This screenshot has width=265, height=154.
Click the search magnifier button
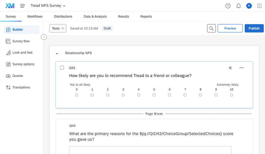(211, 28)
